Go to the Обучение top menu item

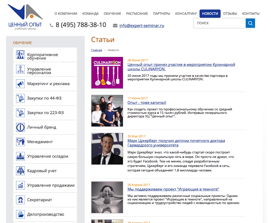[x=112, y=14]
